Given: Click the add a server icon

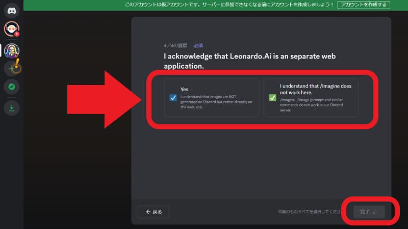Looking at the screenshot, I should pyautogui.click(x=11, y=69).
